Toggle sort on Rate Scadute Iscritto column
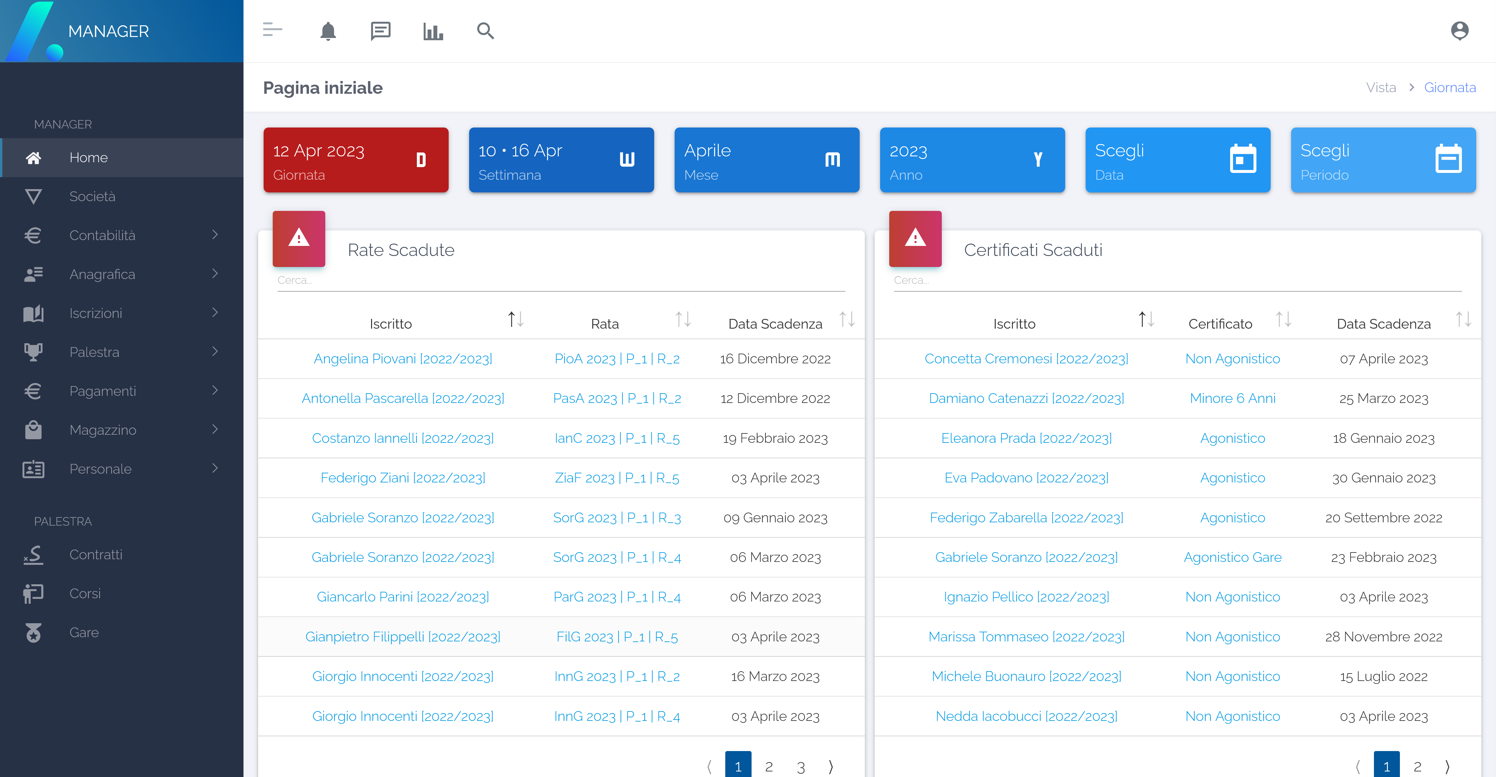The image size is (1496, 777). (516, 320)
